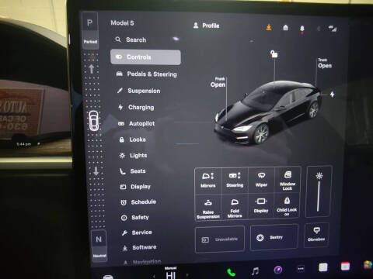Tap the brightness sun icon
Viewport: 373px width, 279px height.
coord(319,176)
